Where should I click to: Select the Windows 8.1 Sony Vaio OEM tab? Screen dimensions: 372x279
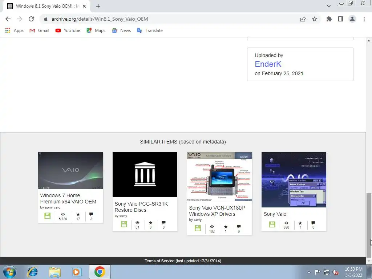(46, 6)
